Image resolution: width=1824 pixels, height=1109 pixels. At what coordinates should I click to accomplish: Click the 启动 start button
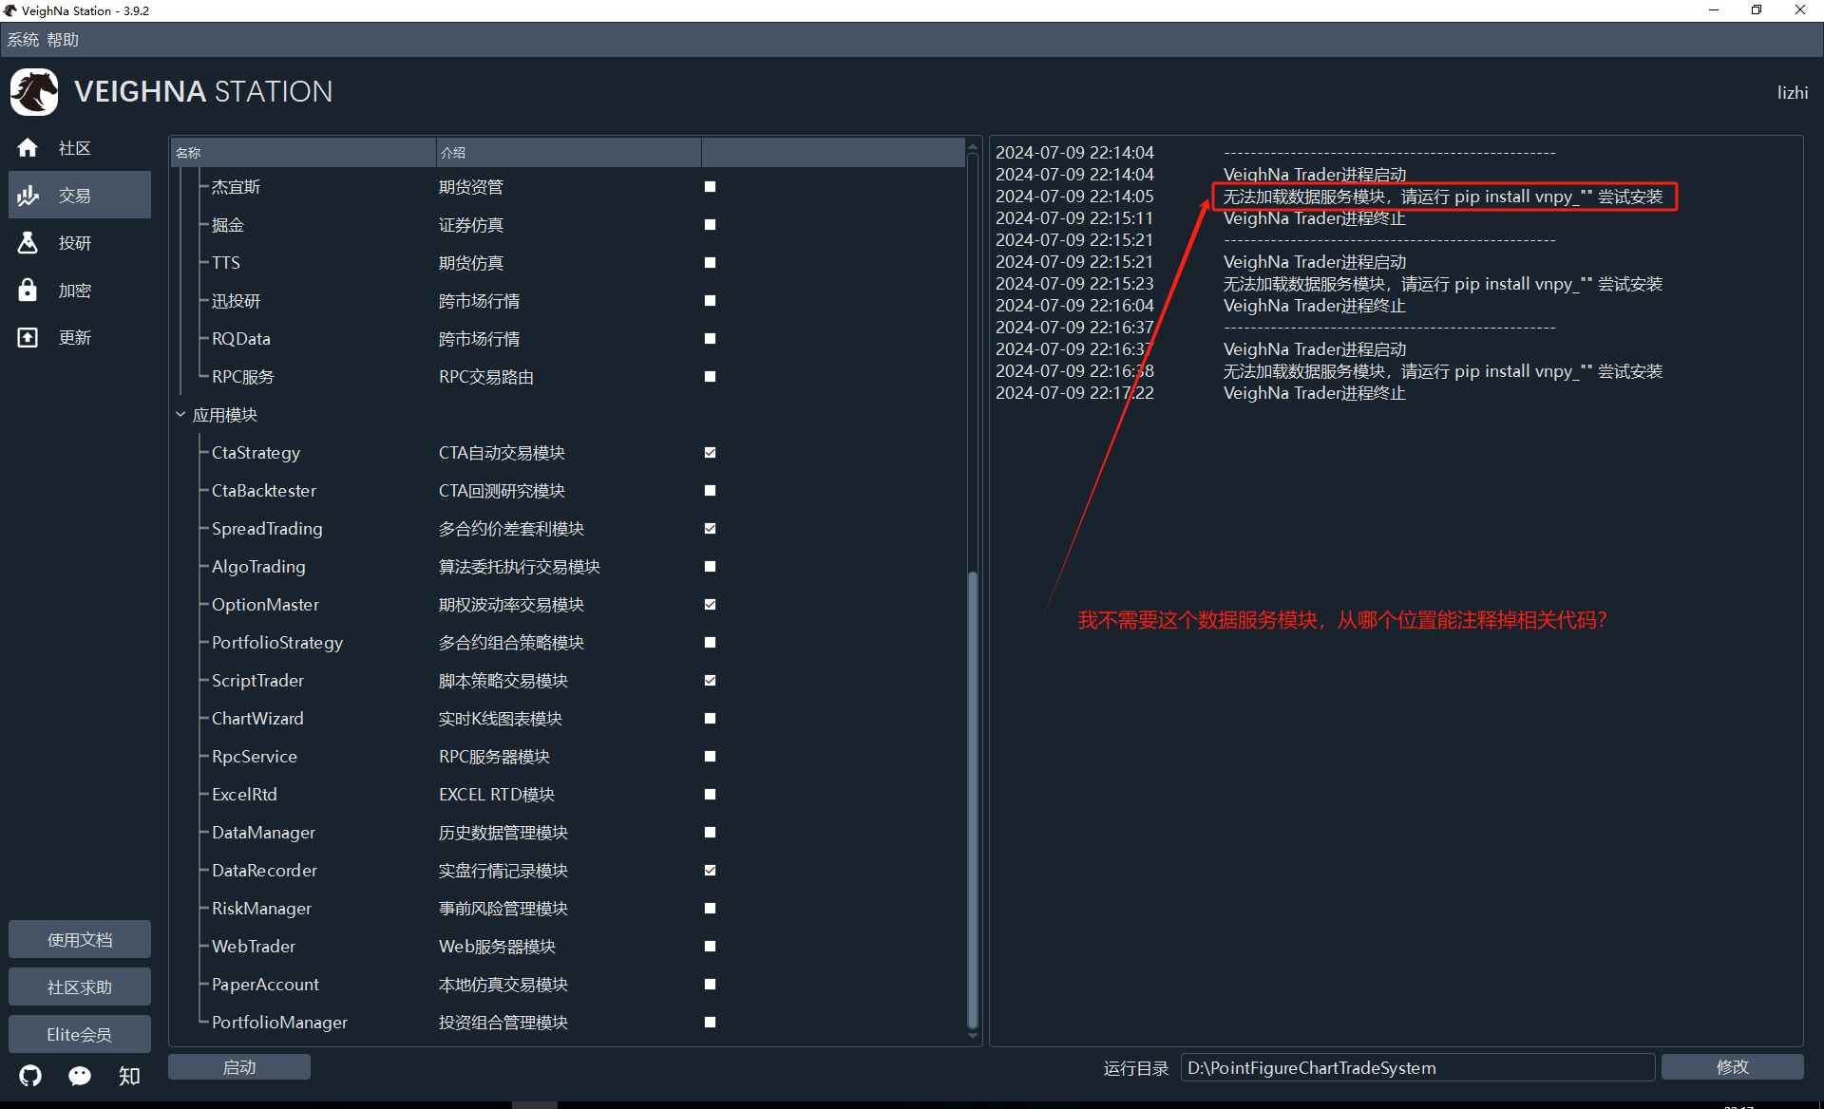click(239, 1067)
